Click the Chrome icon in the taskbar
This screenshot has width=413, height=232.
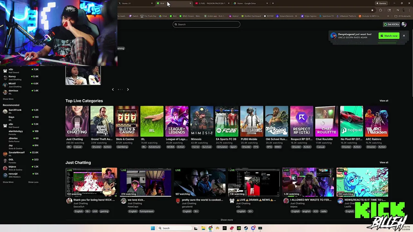pos(210,228)
